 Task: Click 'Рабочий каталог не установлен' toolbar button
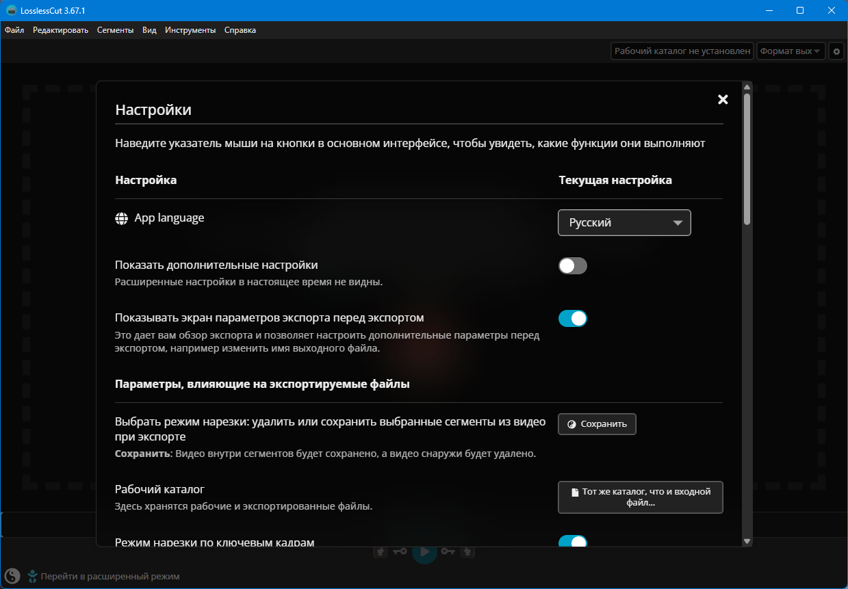pos(682,51)
